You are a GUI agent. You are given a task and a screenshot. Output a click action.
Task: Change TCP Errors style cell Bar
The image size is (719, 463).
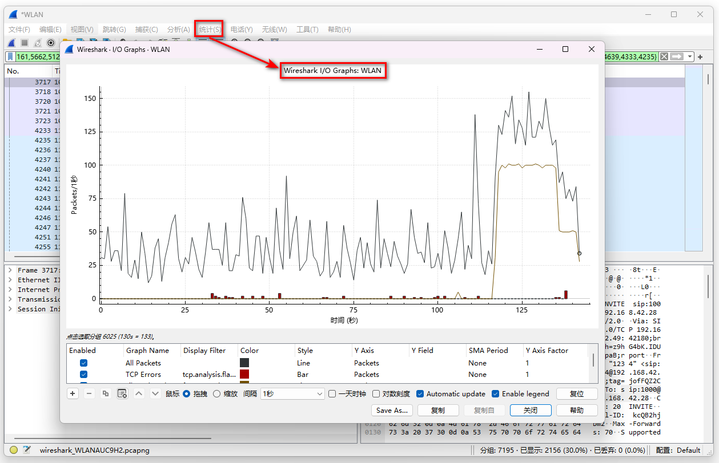323,374
